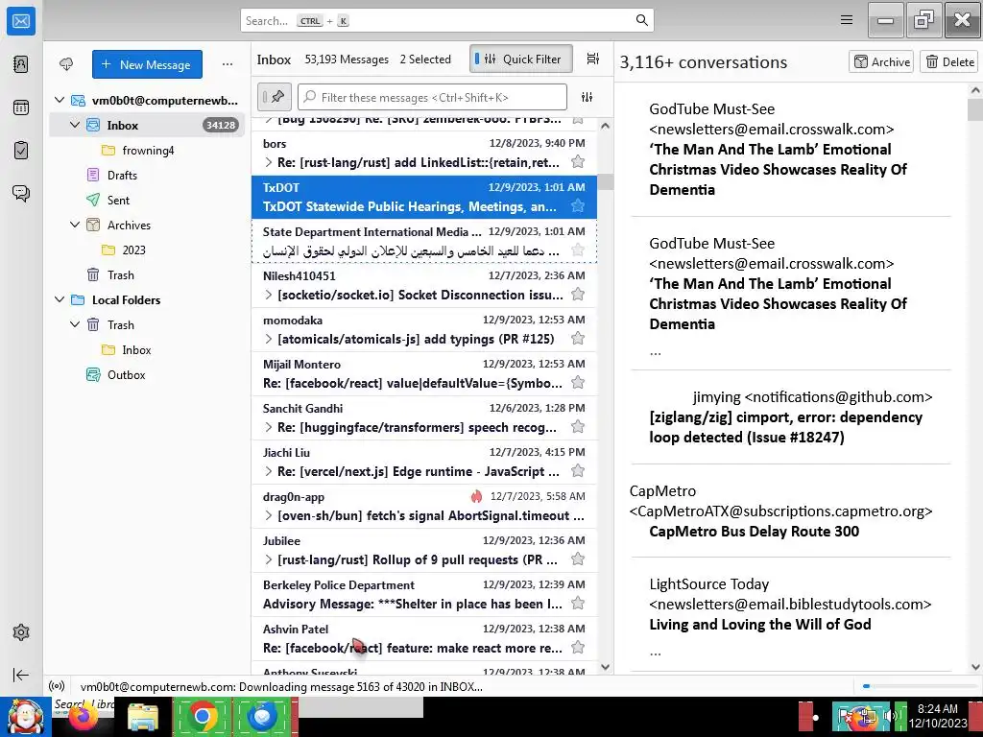Screen dimensions: 983x737
Task: Star the Sanchit Gandhi transformers message
Action: (x=578, y=427)
